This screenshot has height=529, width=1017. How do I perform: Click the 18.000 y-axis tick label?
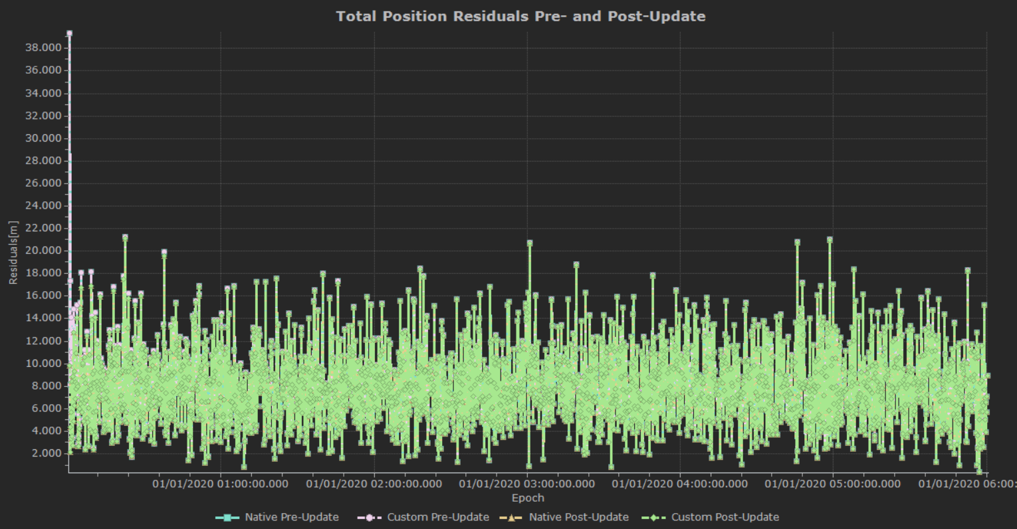43,273
